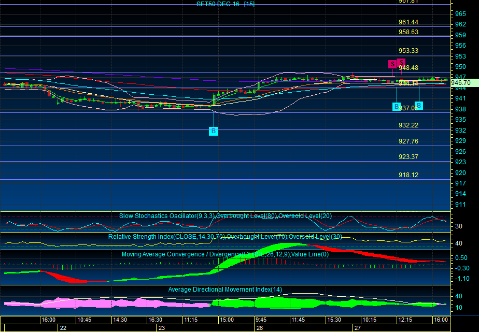Viewport: 479px width, 332px height.
Task: Click the SET50 DEC 16 [15] chart title
Action: (226, 4)
